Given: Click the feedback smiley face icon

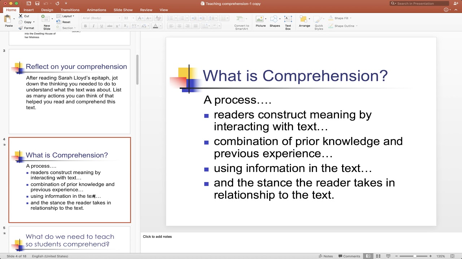Looking at the screenshot, I should pyautogui.click(x=446, y=10).
